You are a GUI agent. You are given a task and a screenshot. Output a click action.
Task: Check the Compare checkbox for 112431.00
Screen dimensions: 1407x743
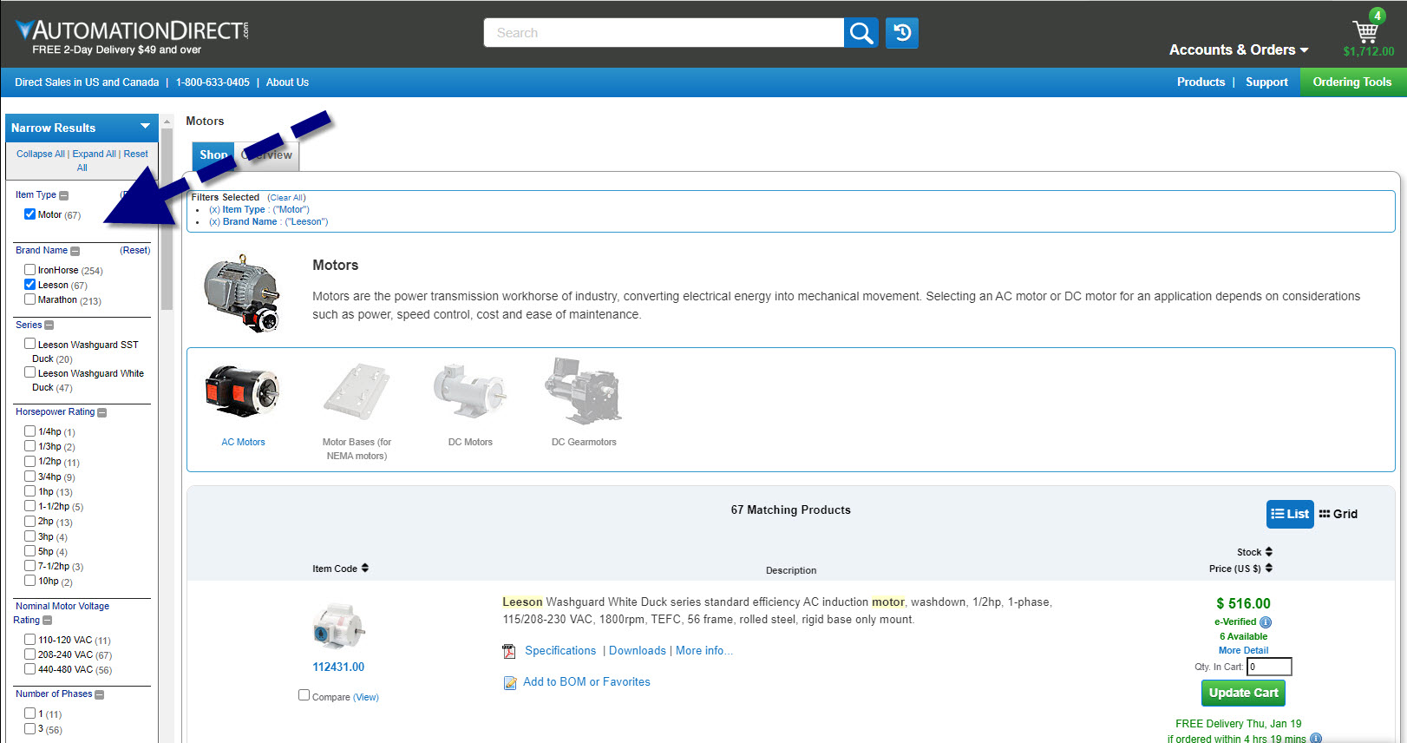[x=304, y=695]
